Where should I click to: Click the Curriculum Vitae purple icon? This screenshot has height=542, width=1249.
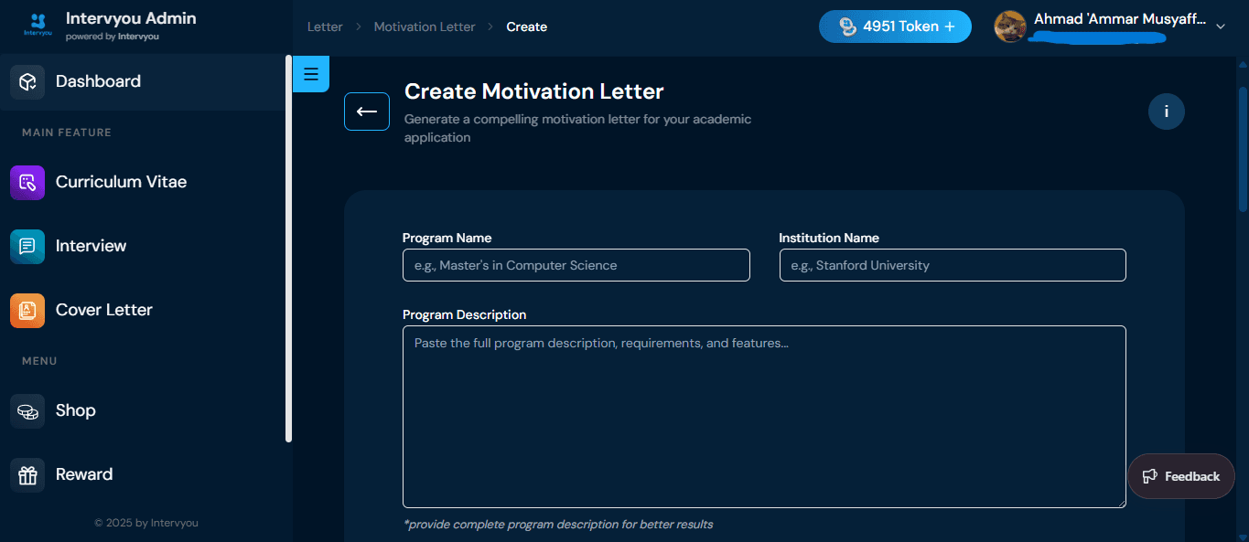click(27, 182)
